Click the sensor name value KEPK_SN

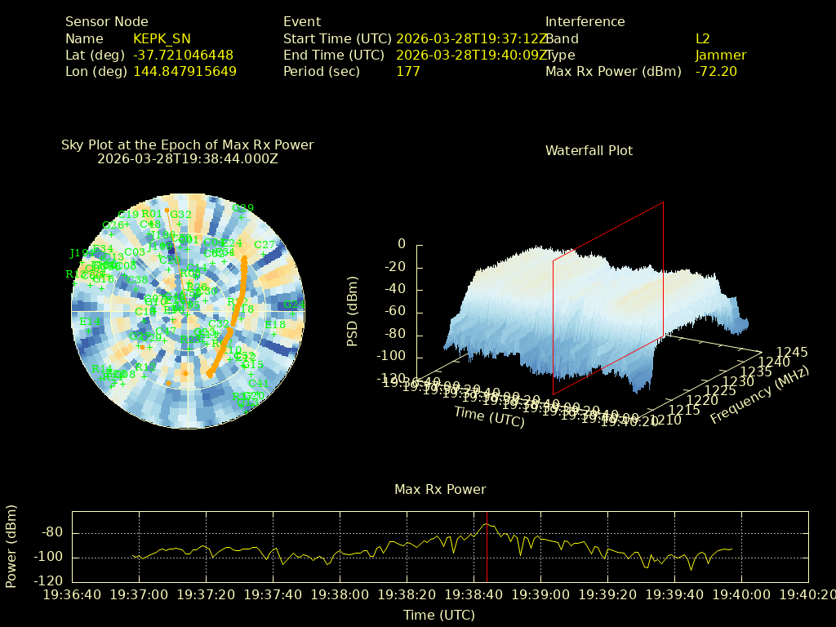tap(163, 39)
